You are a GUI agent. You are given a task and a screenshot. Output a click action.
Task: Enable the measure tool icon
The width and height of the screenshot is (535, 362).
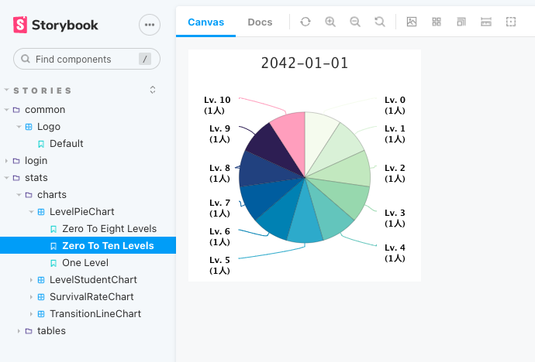(x=486, y=22)
